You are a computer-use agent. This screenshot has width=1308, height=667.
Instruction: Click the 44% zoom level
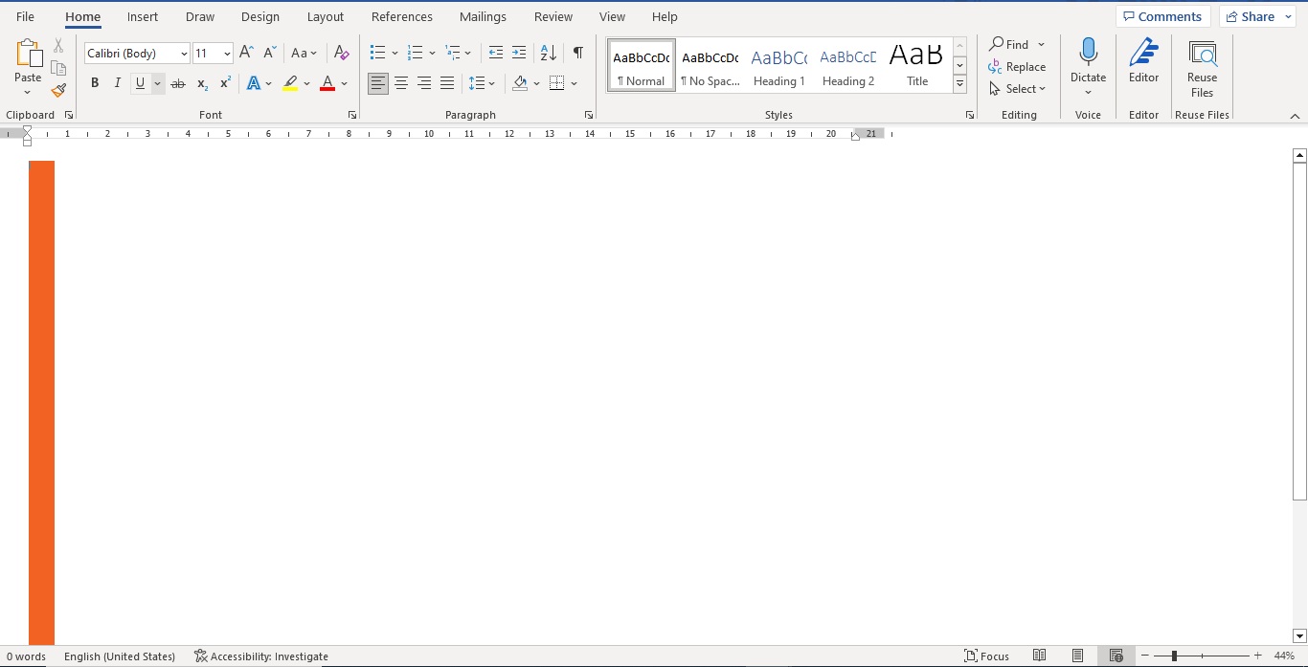point(1284,656)
